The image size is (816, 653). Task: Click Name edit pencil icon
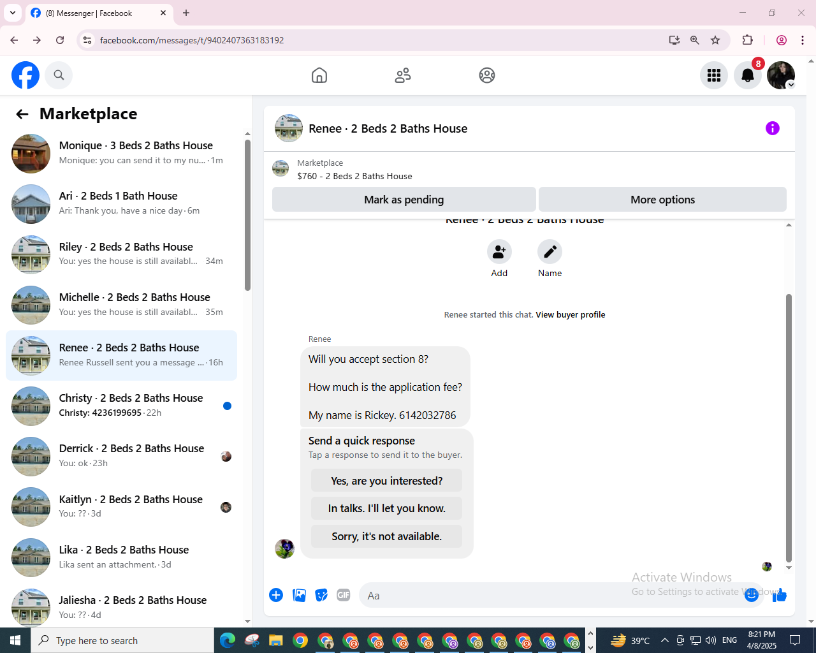550,252
